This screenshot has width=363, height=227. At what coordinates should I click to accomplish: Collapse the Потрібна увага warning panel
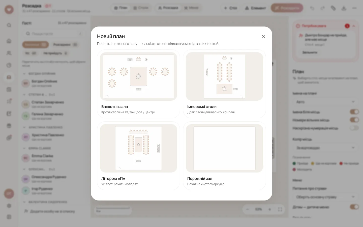tap(354, 26)
